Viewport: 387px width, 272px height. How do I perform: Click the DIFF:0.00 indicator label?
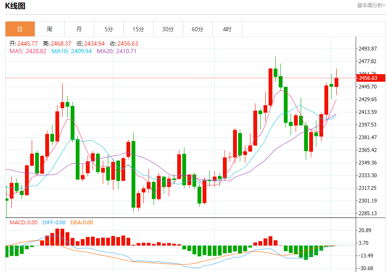coord(54,223)
